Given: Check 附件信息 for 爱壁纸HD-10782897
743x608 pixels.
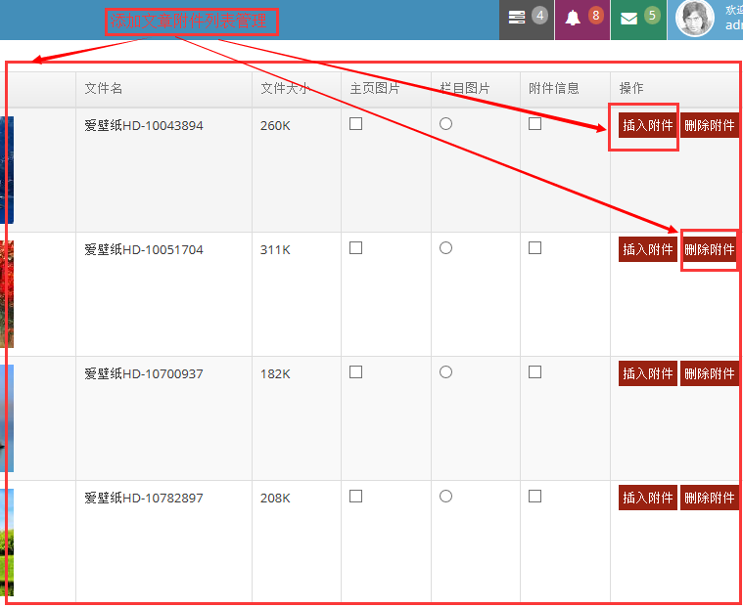Looking at the screenshot, I should pyautogui.click(x=534, y=497).
